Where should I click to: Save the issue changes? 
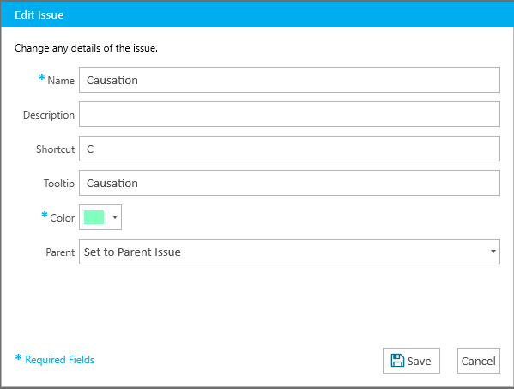tap(411, 361)
